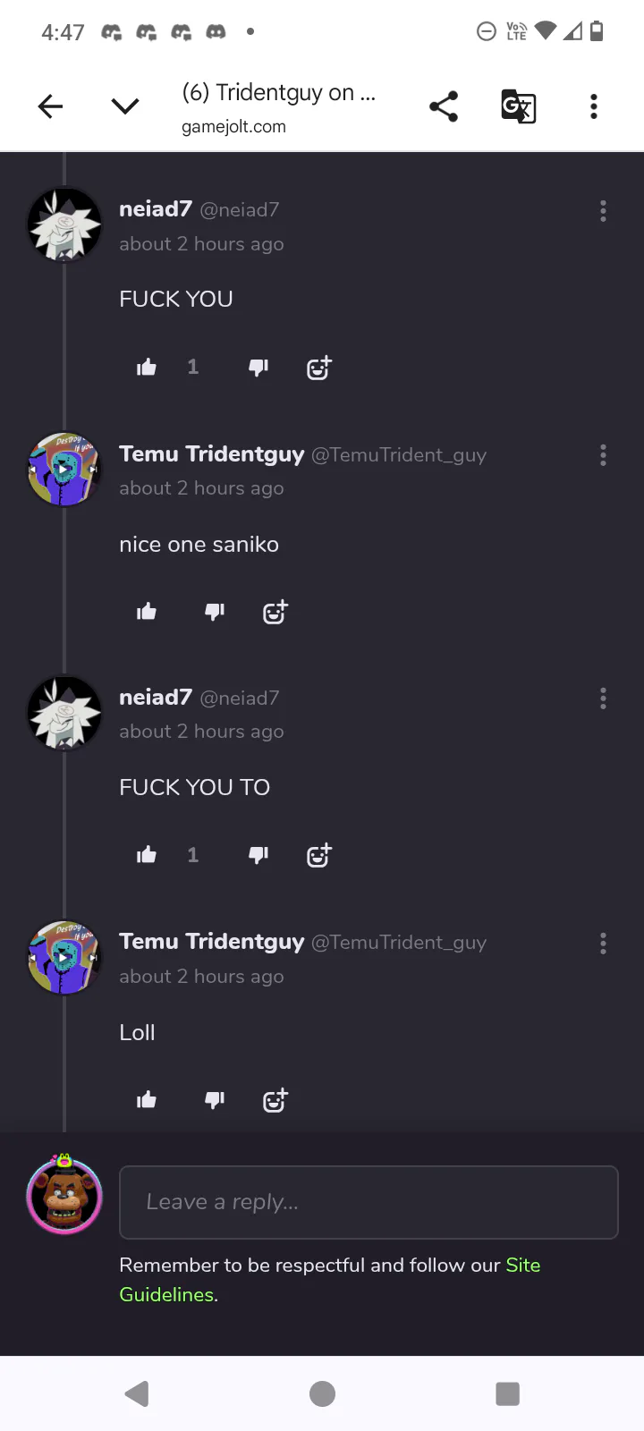Add reaction to "nice one saniko" comment
Screen dimensions: 644x1431
tap(275, 612)
